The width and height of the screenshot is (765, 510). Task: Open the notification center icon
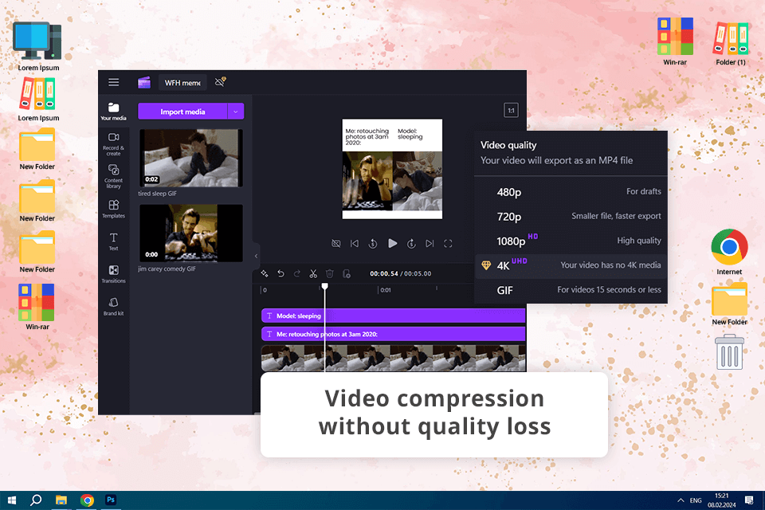click(749, 500)
